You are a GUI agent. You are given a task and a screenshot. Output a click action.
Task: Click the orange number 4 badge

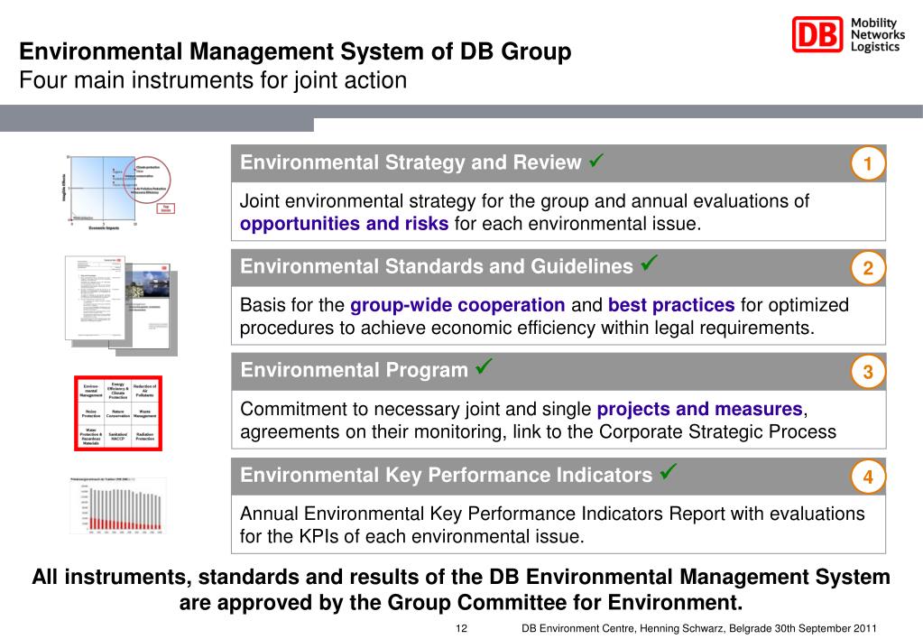coord(868,477)
